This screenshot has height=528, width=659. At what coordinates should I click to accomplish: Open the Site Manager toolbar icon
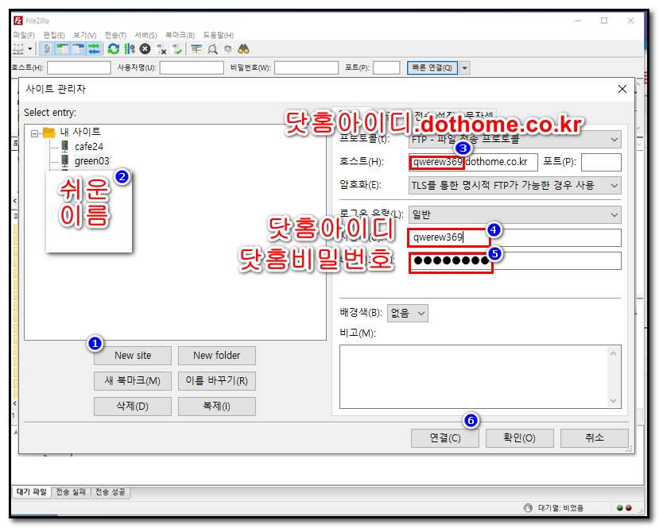coord(19,49)
